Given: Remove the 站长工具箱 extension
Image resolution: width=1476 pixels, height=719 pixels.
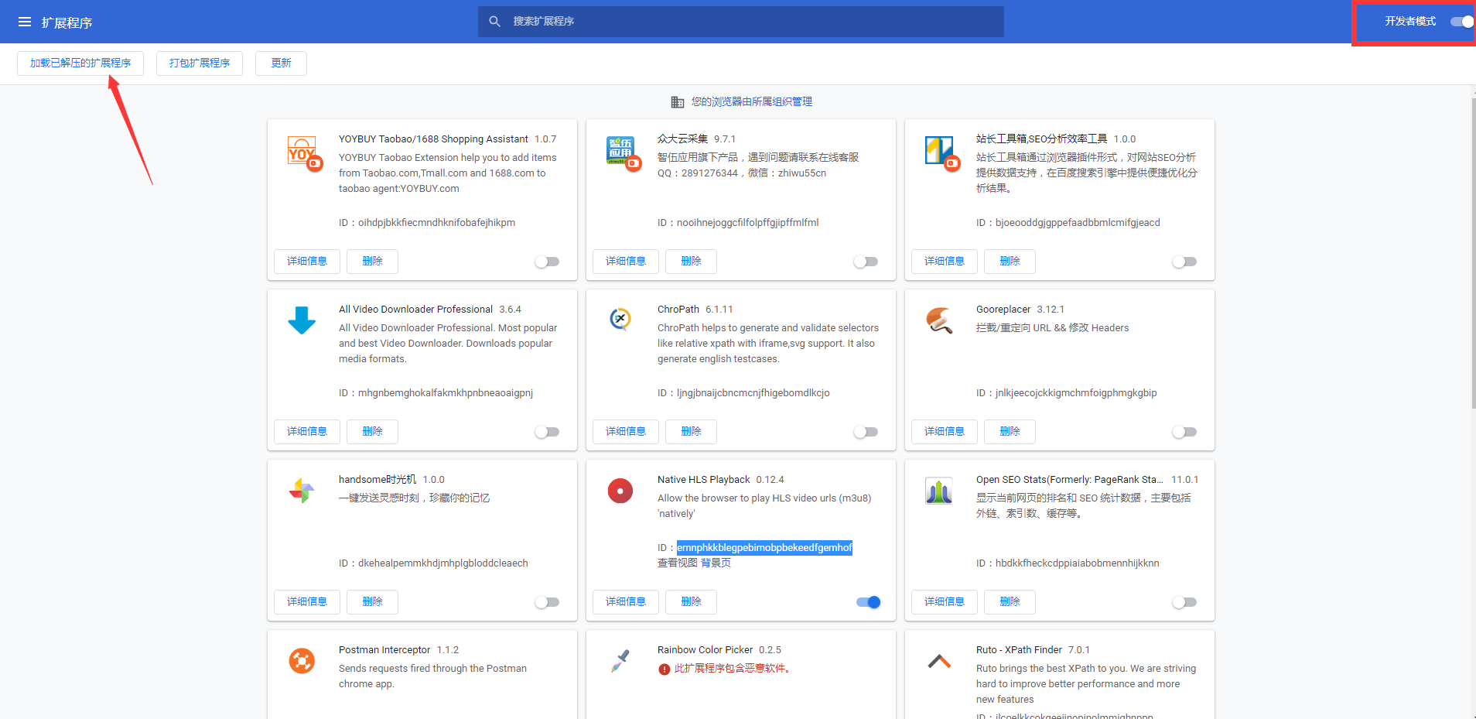Looking at the screenshot, I should pyautogui.click(x=1010, y=262).
